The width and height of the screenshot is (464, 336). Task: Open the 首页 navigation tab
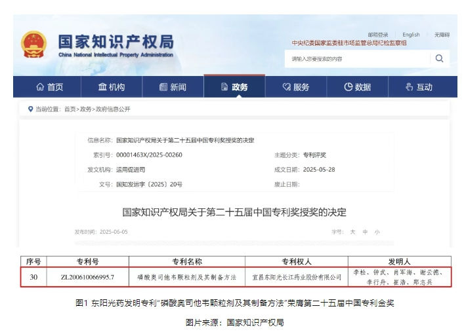[x=47, y=87]
